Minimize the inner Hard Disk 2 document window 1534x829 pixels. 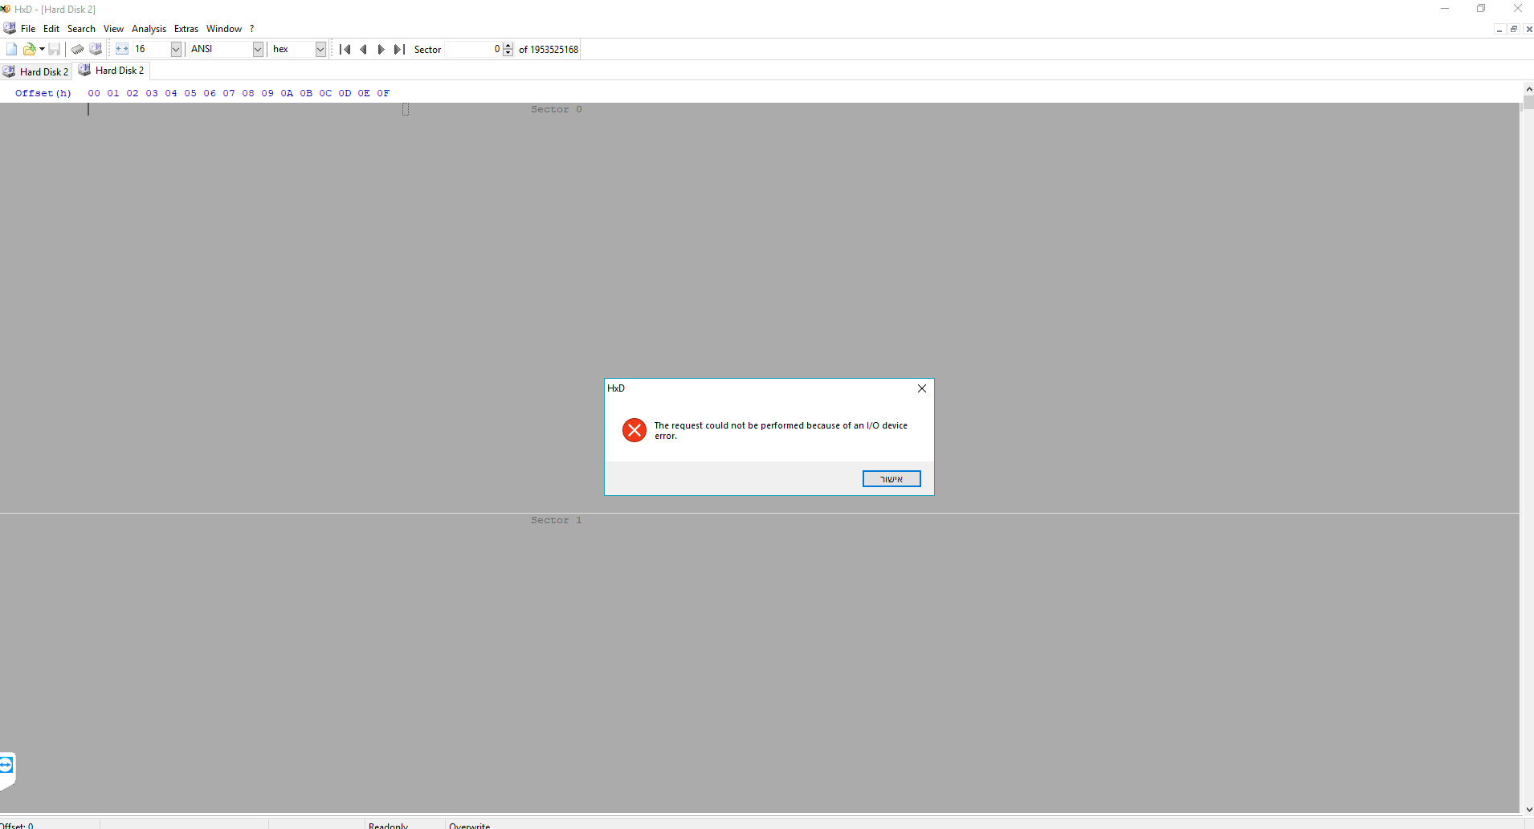tap(1499, 30)
